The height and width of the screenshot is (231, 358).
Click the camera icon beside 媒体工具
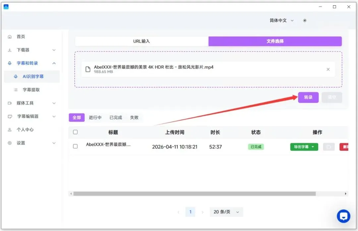point(10,103)
